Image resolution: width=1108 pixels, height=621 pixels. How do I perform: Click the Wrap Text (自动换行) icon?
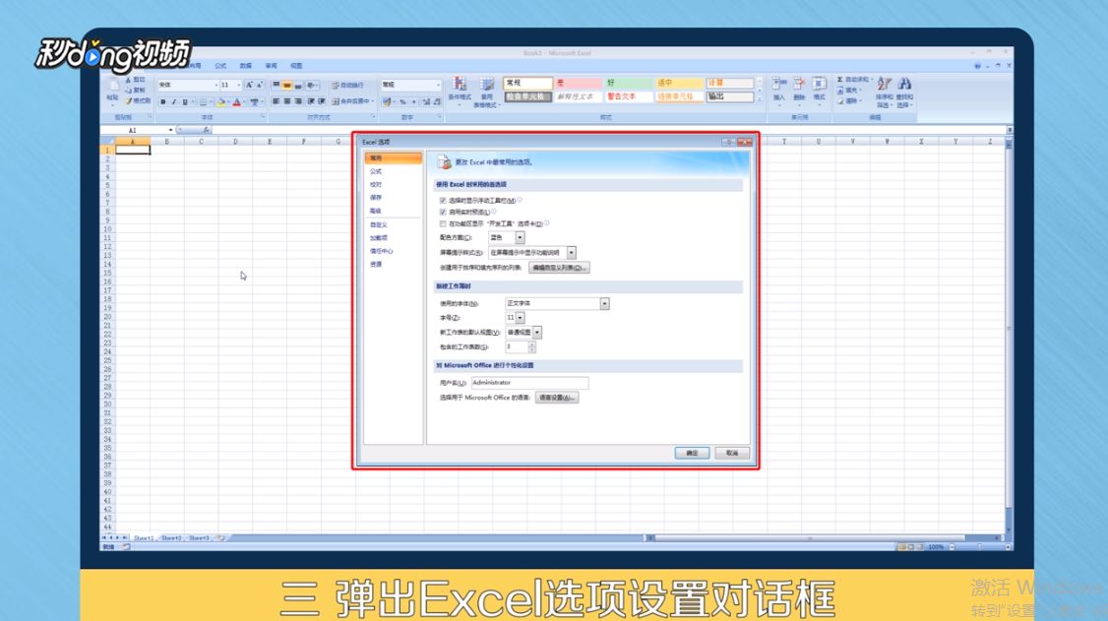click(336, 86)
